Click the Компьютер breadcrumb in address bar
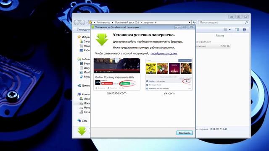 (103, 22)
